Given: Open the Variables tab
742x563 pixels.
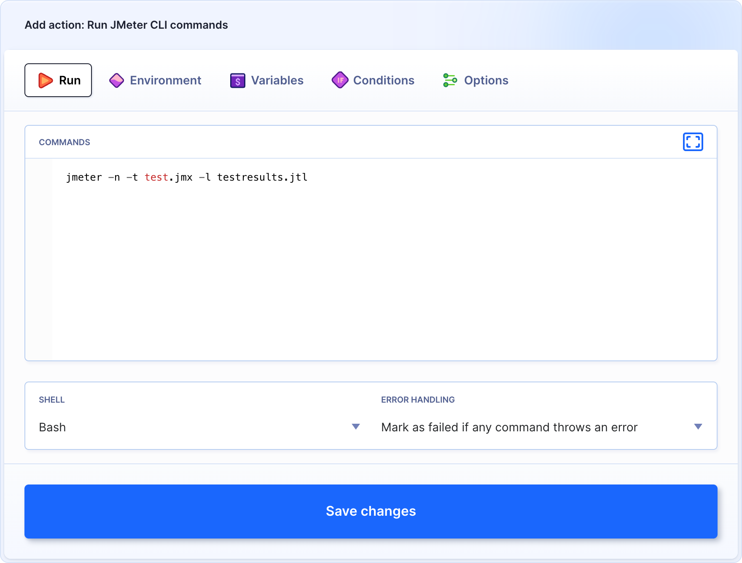Looking at the screenshot, I should pos(266,80).
